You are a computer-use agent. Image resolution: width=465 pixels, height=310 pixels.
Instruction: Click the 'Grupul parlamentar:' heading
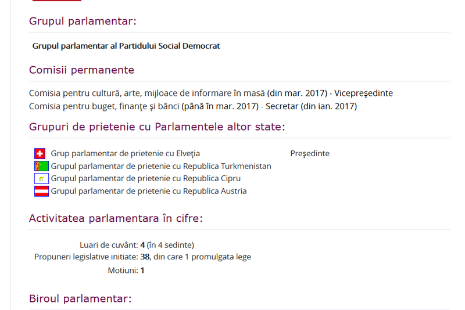(83, 21)
